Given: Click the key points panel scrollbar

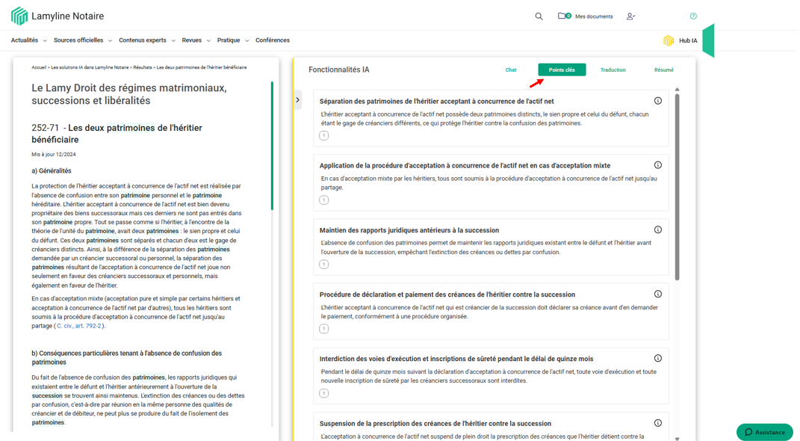Looking at the screenshot, I should pos(677,187).
